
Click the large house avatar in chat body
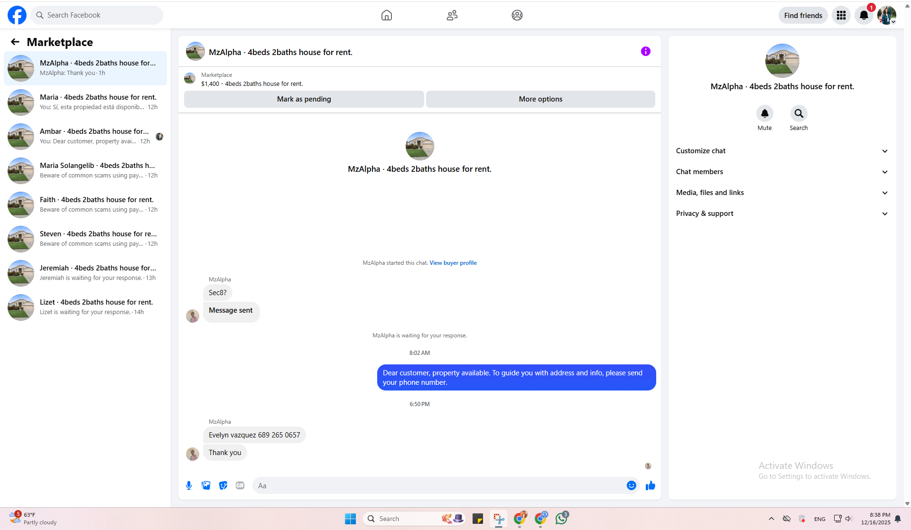click(x=420, y=146)
